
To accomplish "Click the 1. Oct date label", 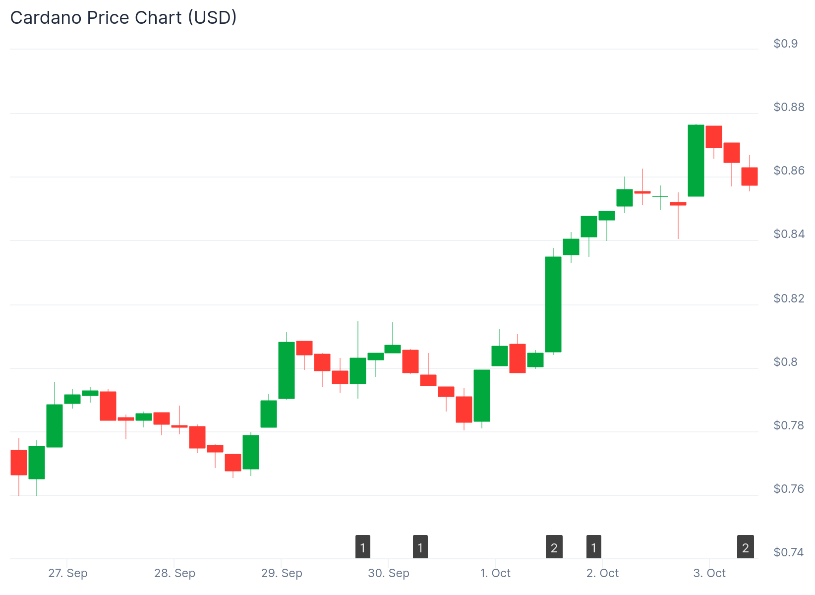I will (495, 573).
